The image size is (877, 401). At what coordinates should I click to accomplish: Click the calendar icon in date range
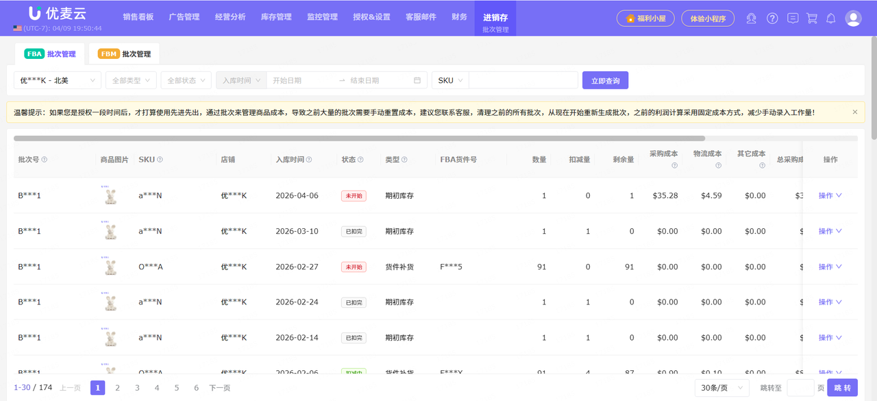[417, 80]
